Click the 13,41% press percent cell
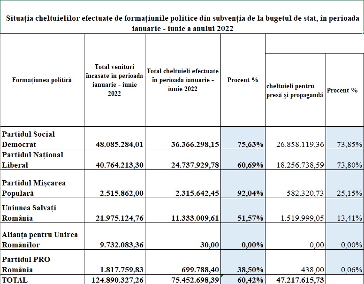 [x=345, y=211]
